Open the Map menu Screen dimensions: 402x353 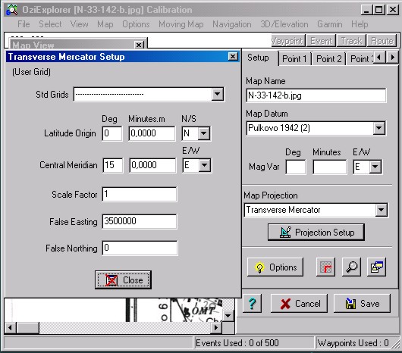(105, 24)
